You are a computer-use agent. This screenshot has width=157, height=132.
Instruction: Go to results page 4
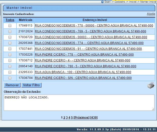tap(69, 118)
